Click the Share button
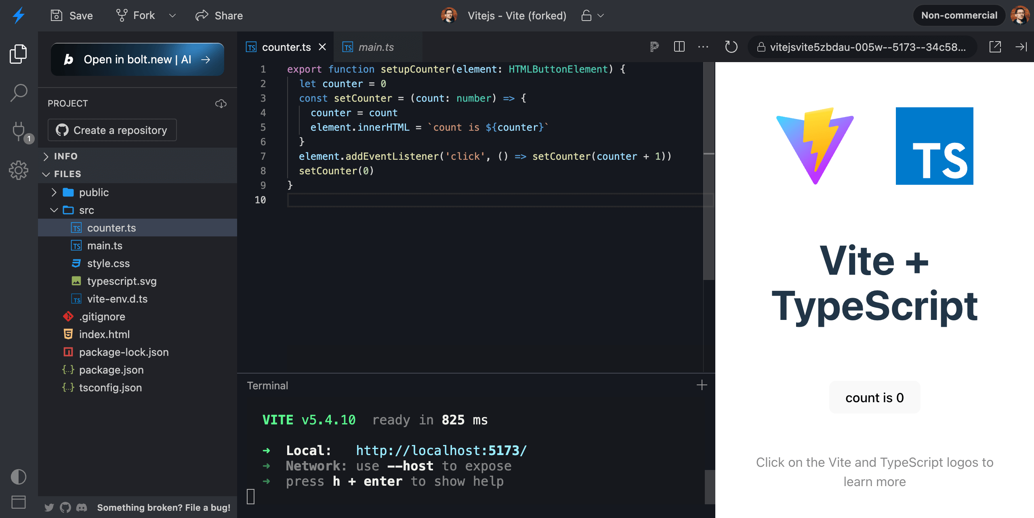The image size is (1034, 518). 219,15
